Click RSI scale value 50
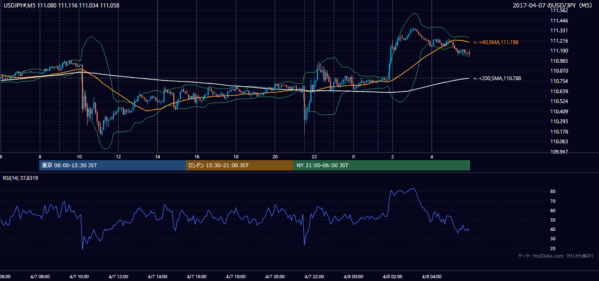 tap(553, 220)
